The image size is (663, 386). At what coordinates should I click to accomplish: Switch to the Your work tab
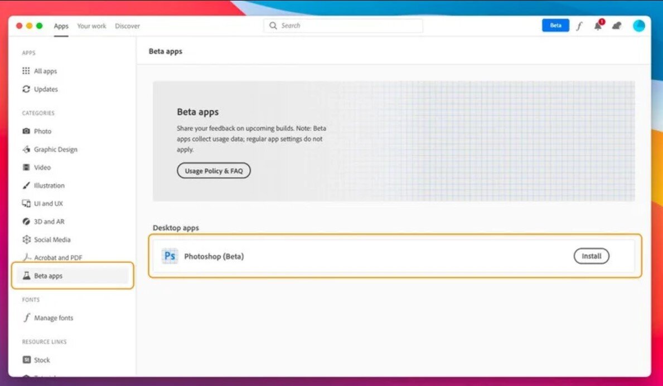(x=92, y=26)
